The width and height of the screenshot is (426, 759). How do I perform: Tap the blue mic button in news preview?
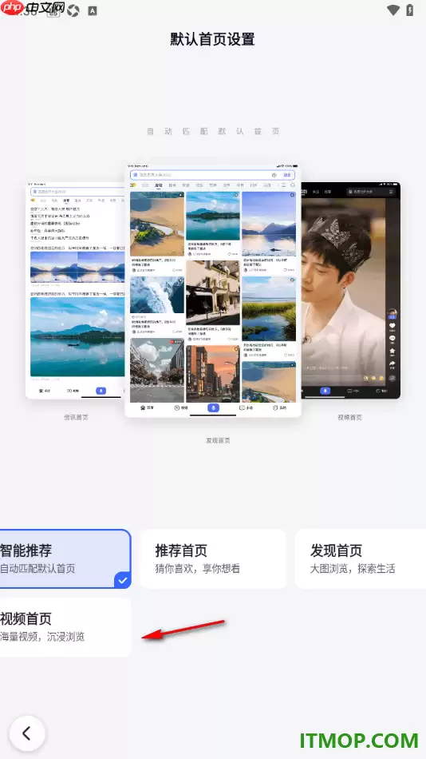click(x=101, y=390)
